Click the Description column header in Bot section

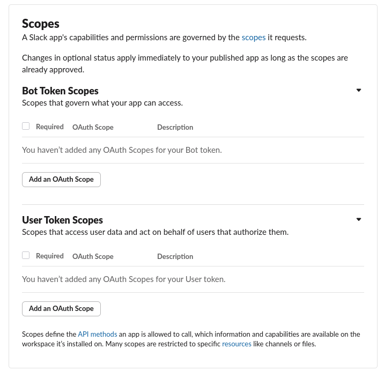[175, 127]
